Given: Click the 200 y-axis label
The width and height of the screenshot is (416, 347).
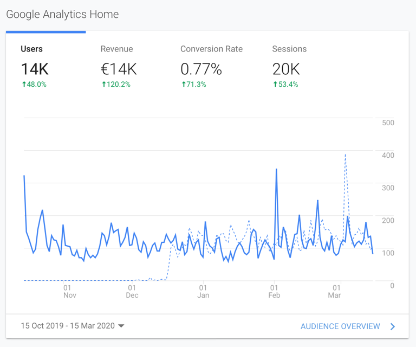Looking at the screenshot, I should click(388, 220).
